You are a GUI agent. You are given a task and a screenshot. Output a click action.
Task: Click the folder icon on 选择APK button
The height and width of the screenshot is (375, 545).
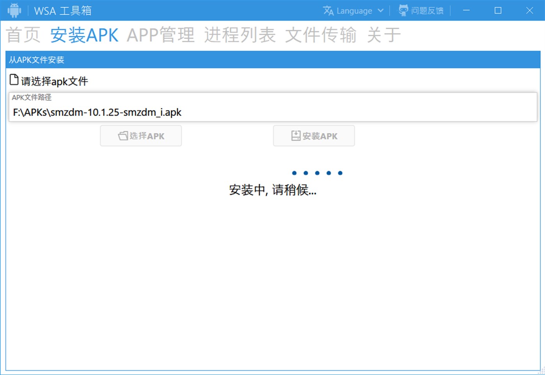click(123, 136)
